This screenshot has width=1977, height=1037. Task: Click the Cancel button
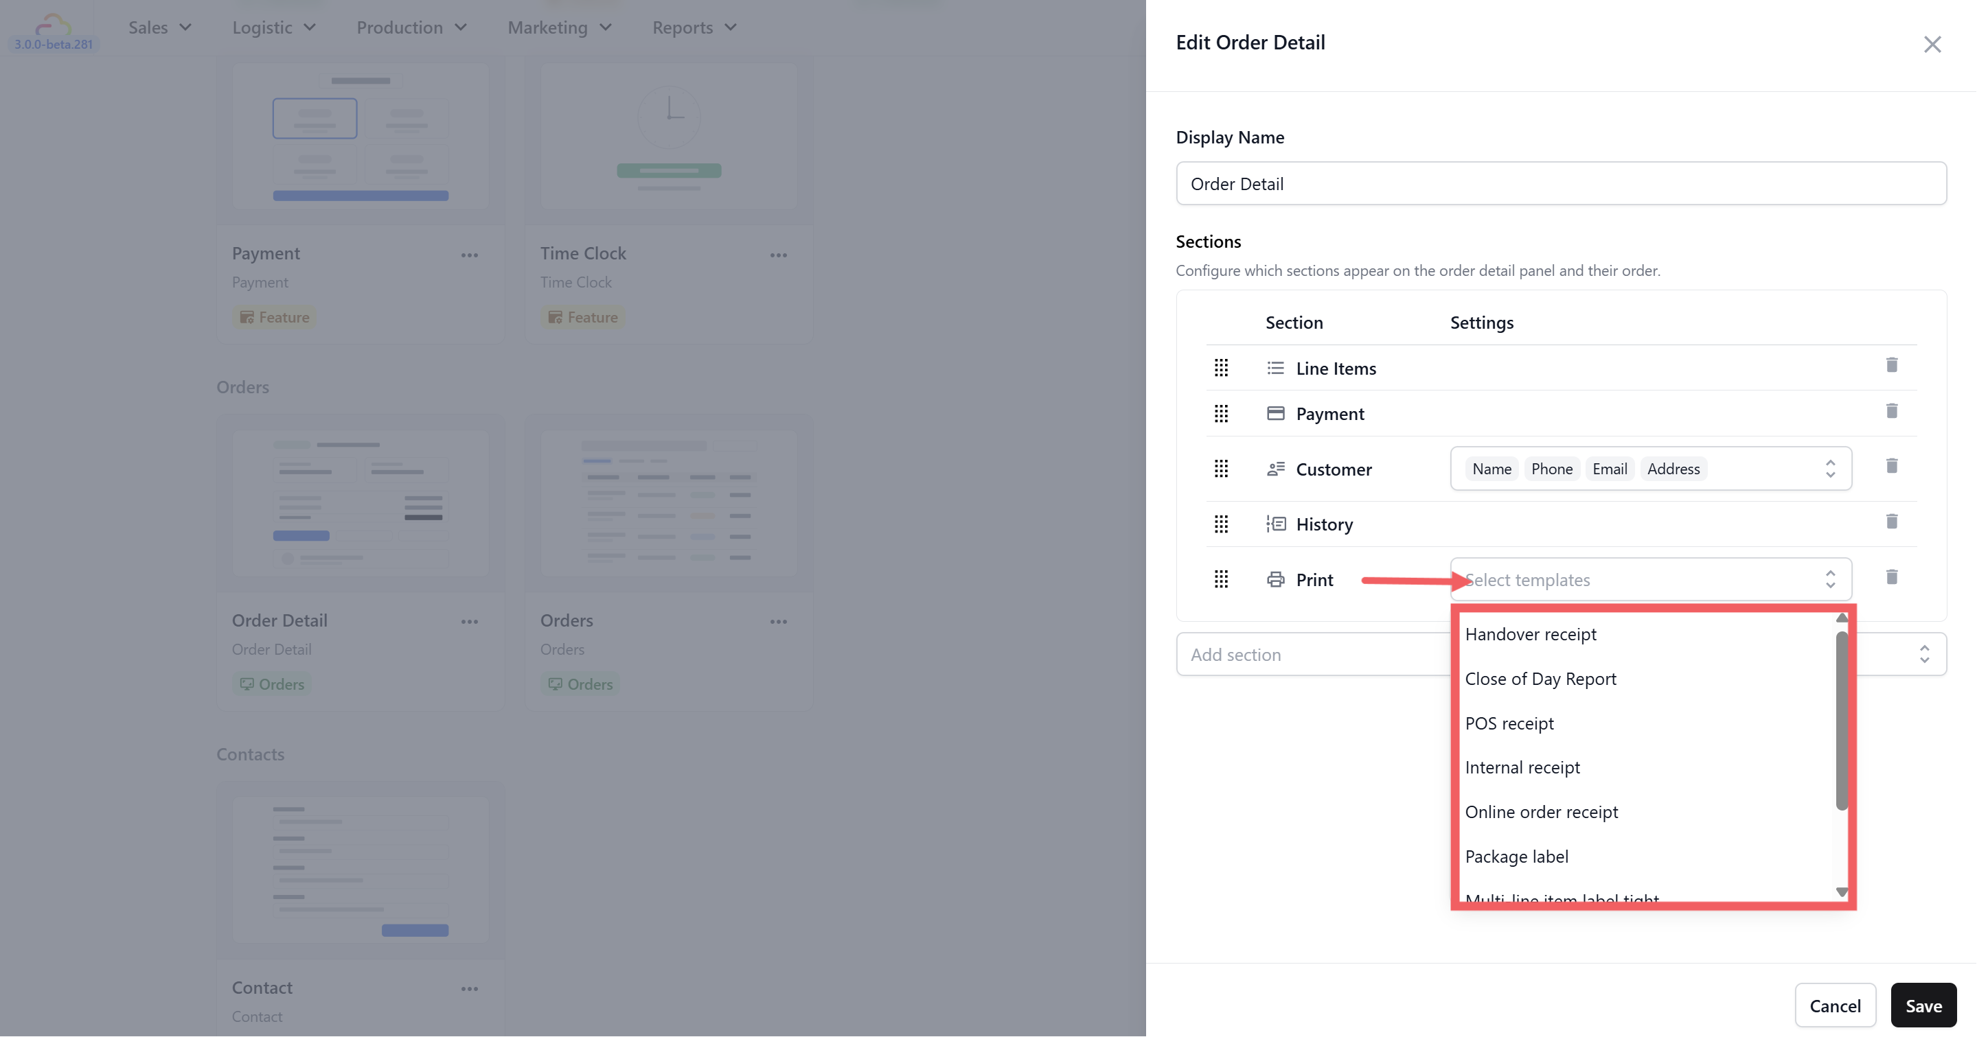pyautogui.click(x=1834, y=1005)
